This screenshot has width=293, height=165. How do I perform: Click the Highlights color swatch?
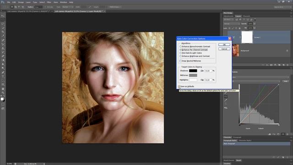tap(193, 80)
